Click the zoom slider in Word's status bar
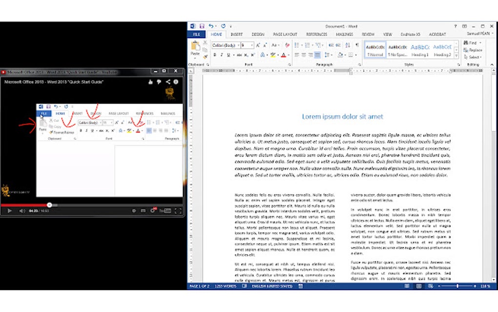 pos(457,286)
